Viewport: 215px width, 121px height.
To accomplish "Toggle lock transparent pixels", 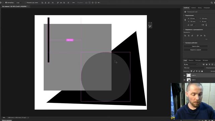I will pyautogui.click(x=191, y=71).
